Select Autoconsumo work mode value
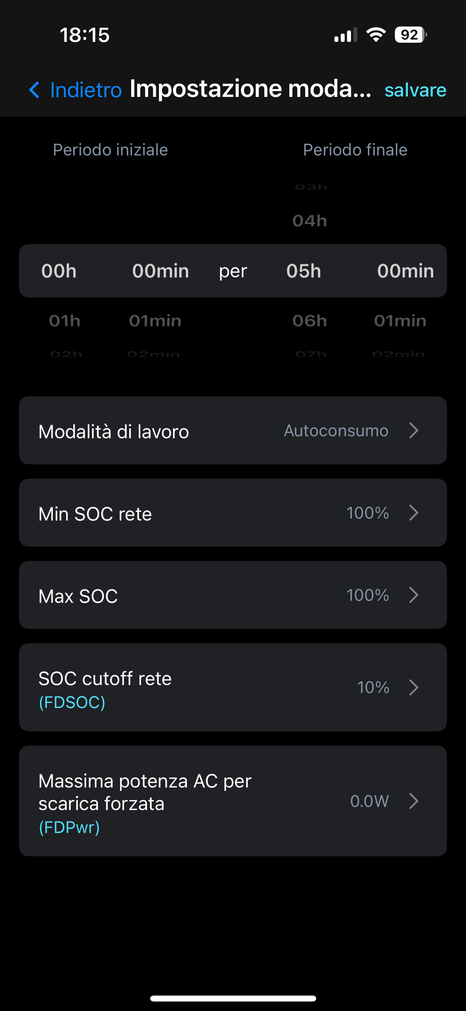The width and height of the screenshot is (466, 1011). pyautogui.click(x=336, y=430)
